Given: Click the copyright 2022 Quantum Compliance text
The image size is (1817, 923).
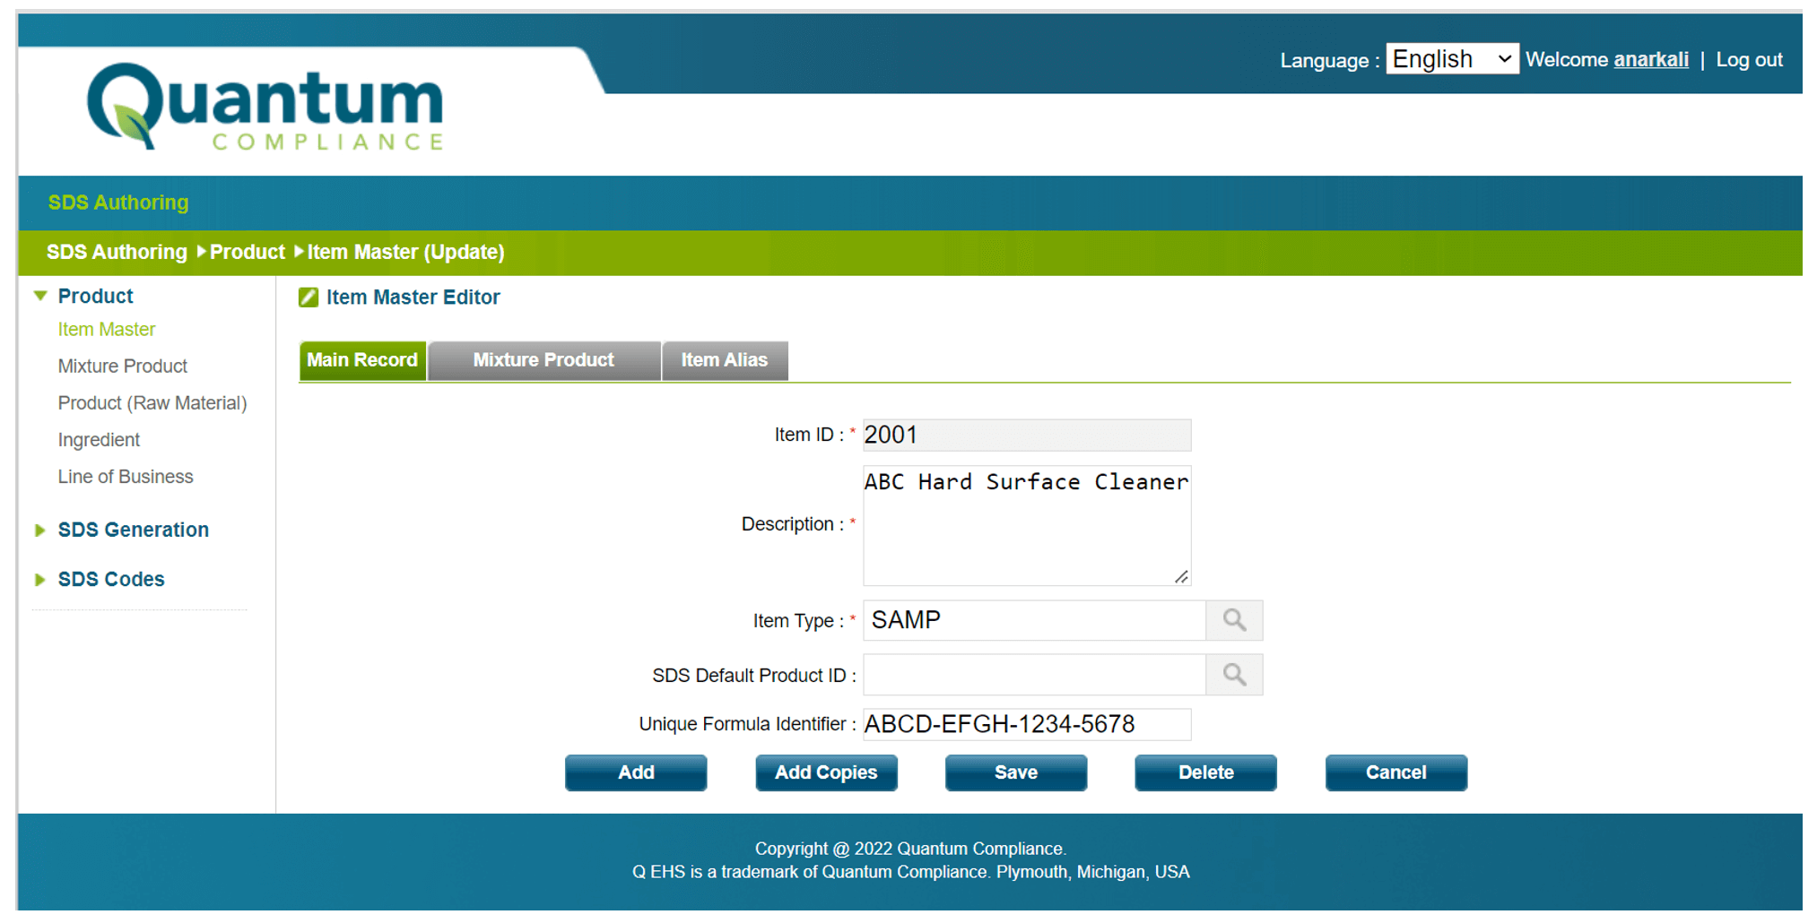Looking at the screenshot, I should 910,849.
